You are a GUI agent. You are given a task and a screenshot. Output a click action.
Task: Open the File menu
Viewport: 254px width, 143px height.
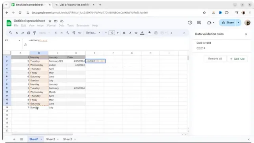click(x=16, y=25)
